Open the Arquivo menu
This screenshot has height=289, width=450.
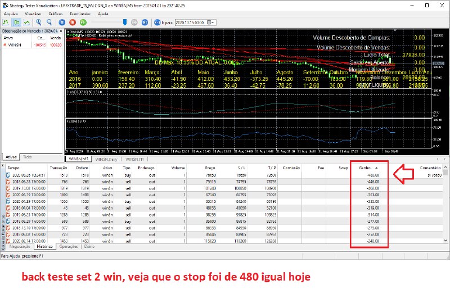10,12
